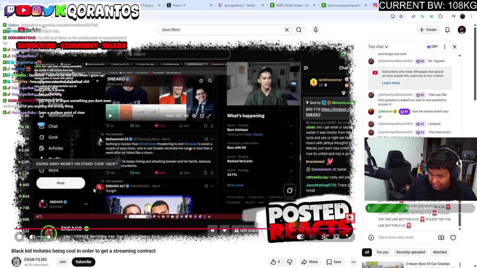Switch the player to theater mode
Image resolution: width=477 pixels, height=268 pixels.
point(336,237)
